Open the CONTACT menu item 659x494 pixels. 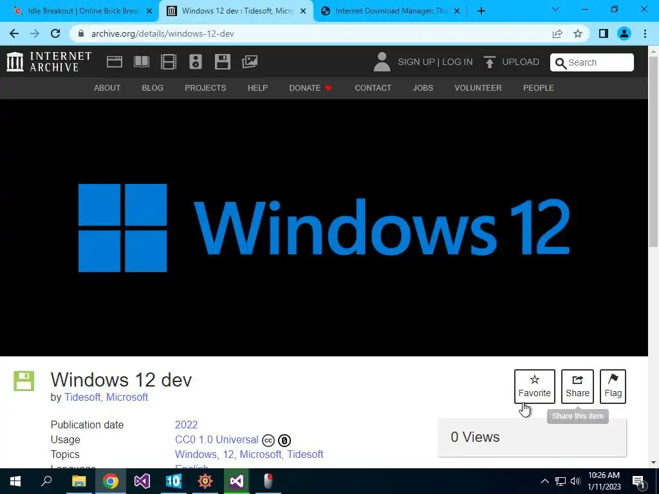[373, 87]
